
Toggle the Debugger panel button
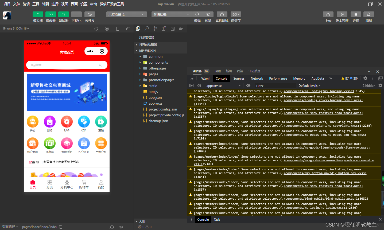(x=63, y=14)
